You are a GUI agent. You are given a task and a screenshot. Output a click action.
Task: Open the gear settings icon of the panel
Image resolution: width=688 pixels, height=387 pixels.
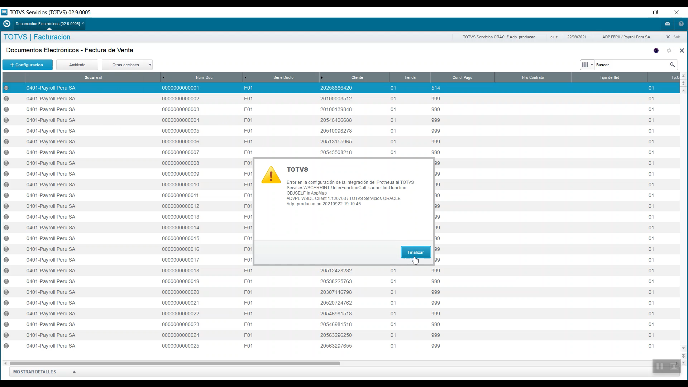(x=669, y=51)
